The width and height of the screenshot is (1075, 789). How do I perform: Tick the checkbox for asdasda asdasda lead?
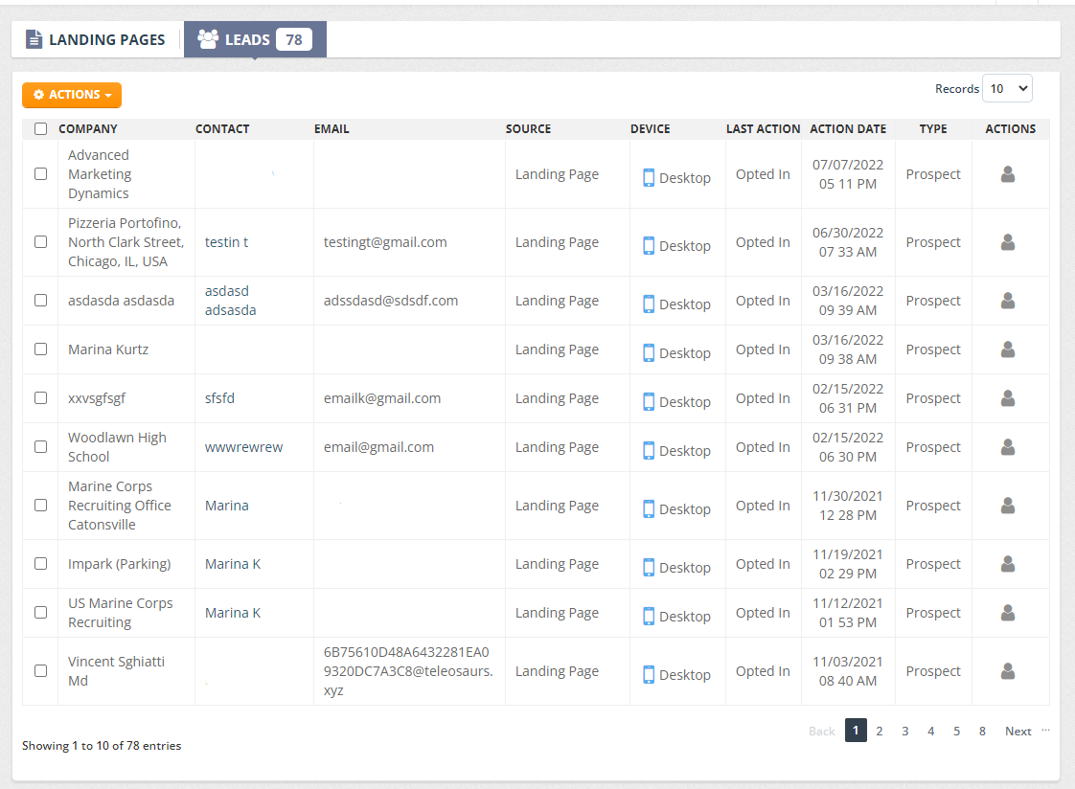pyautogui.click(x=40, y=301)
